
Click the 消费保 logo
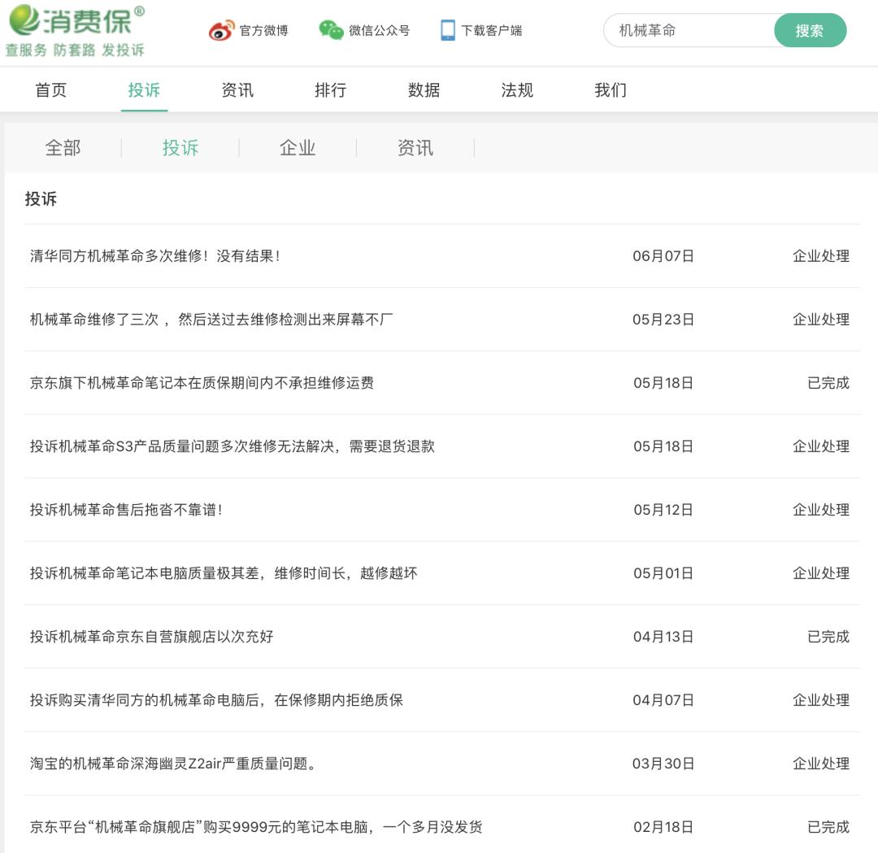pos(76,20)
